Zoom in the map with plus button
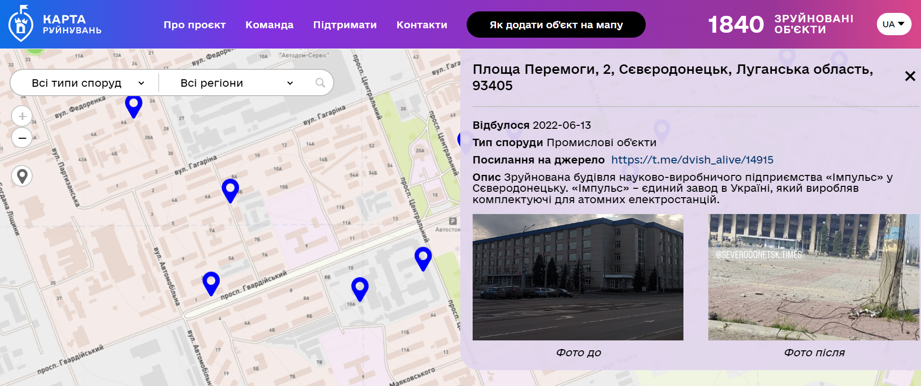The width and height of the screenshot is (921, 386). tap(22, 116)
